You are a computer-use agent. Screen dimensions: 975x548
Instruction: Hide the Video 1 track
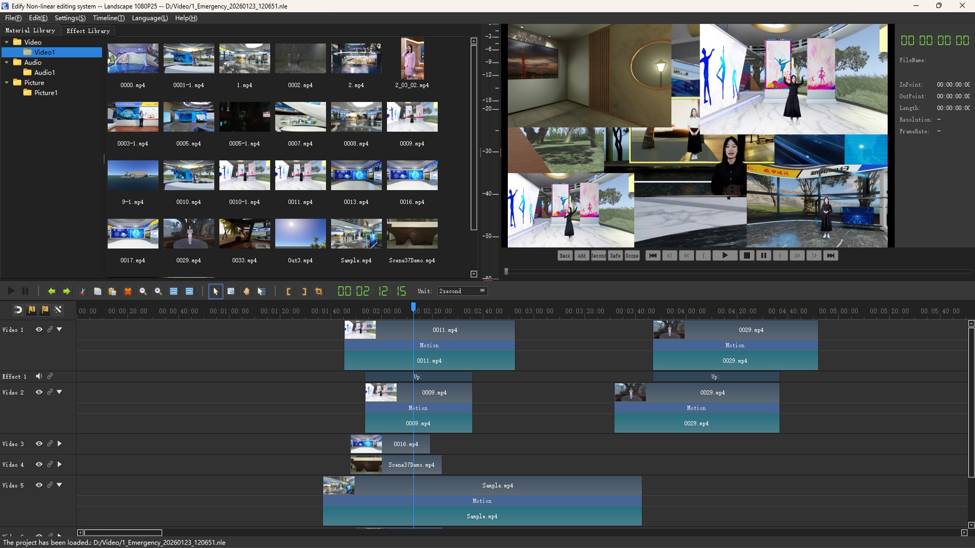pos(39,329)
